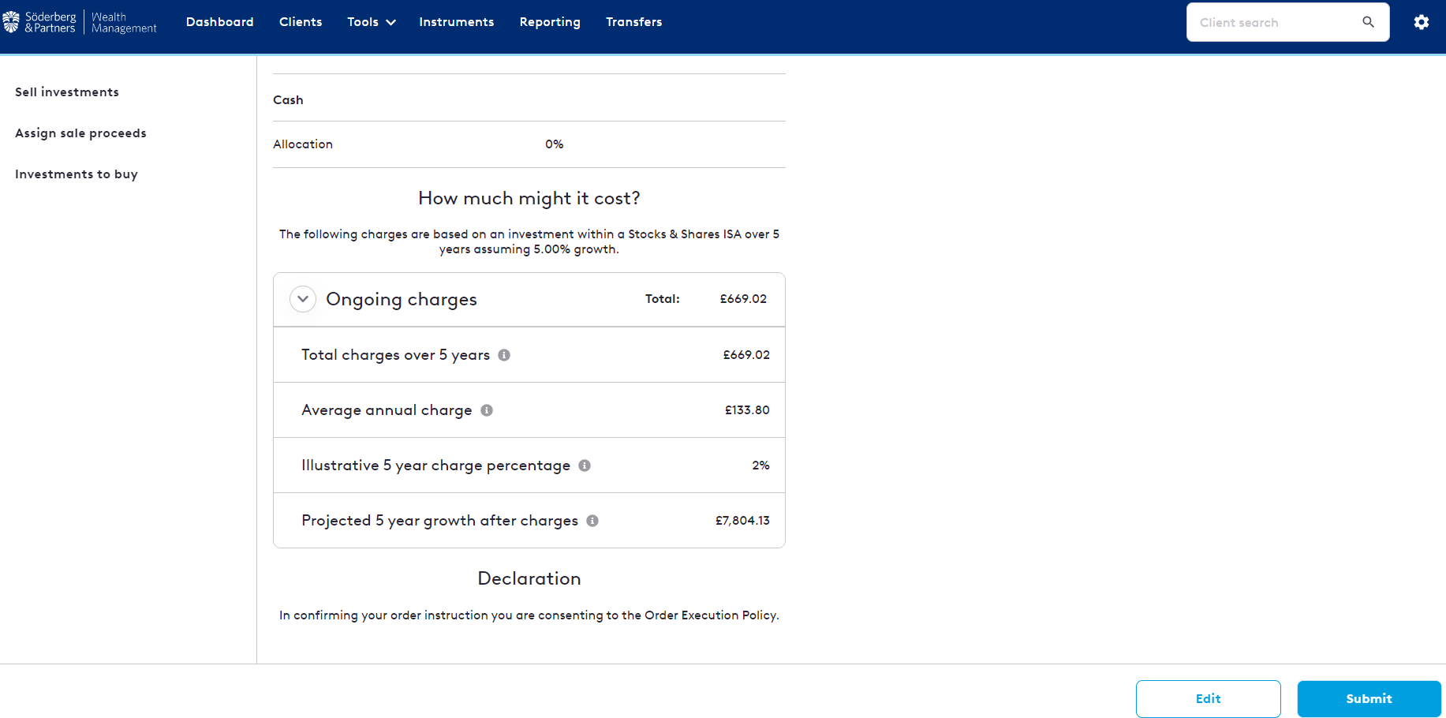Jump to Investments to buy section
Image resolution: width=1446 pixels, height=718 pixels.
(77, 174)
